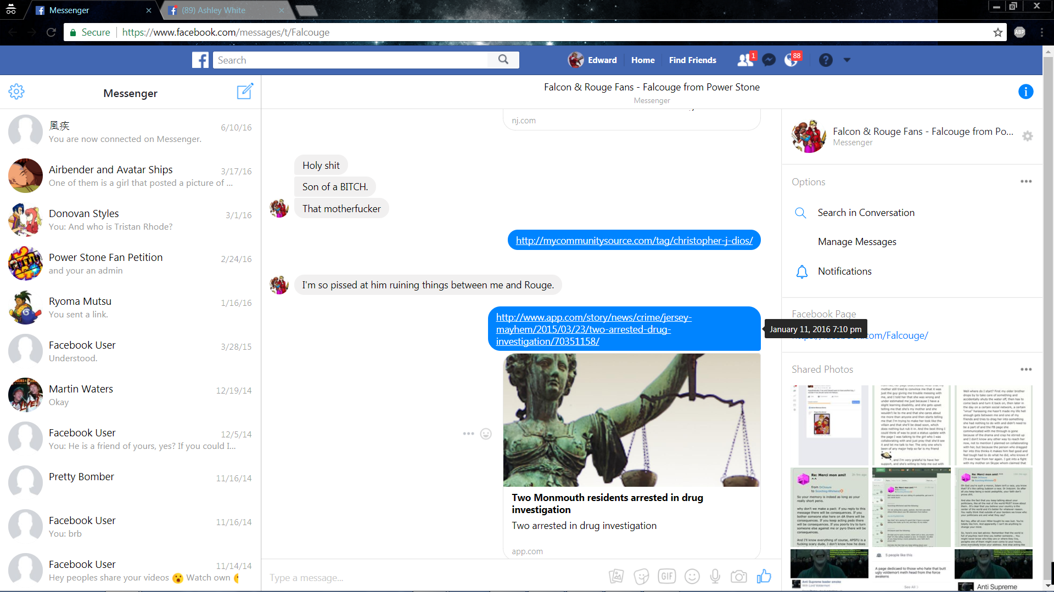This screenshot has width=1054, height=592.
Task: Open the Help question mark icon
Action: 826,60
